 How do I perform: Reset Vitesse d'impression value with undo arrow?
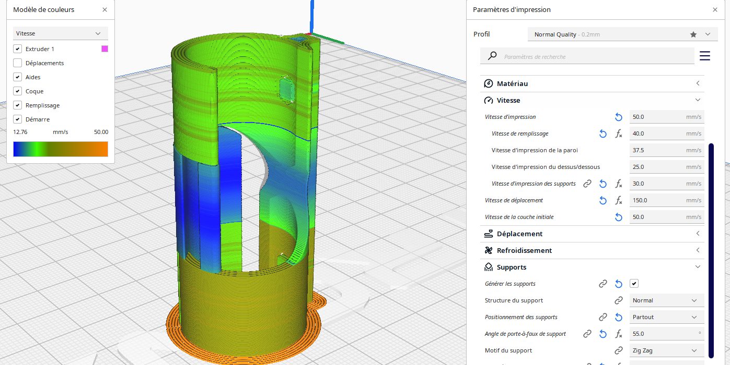click(619, 117)
